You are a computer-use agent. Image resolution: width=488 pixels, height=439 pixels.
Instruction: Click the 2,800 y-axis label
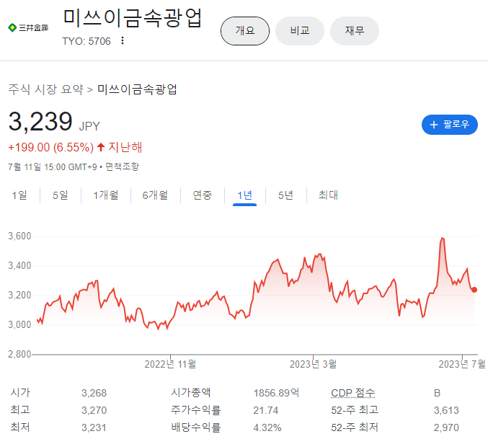19,354
